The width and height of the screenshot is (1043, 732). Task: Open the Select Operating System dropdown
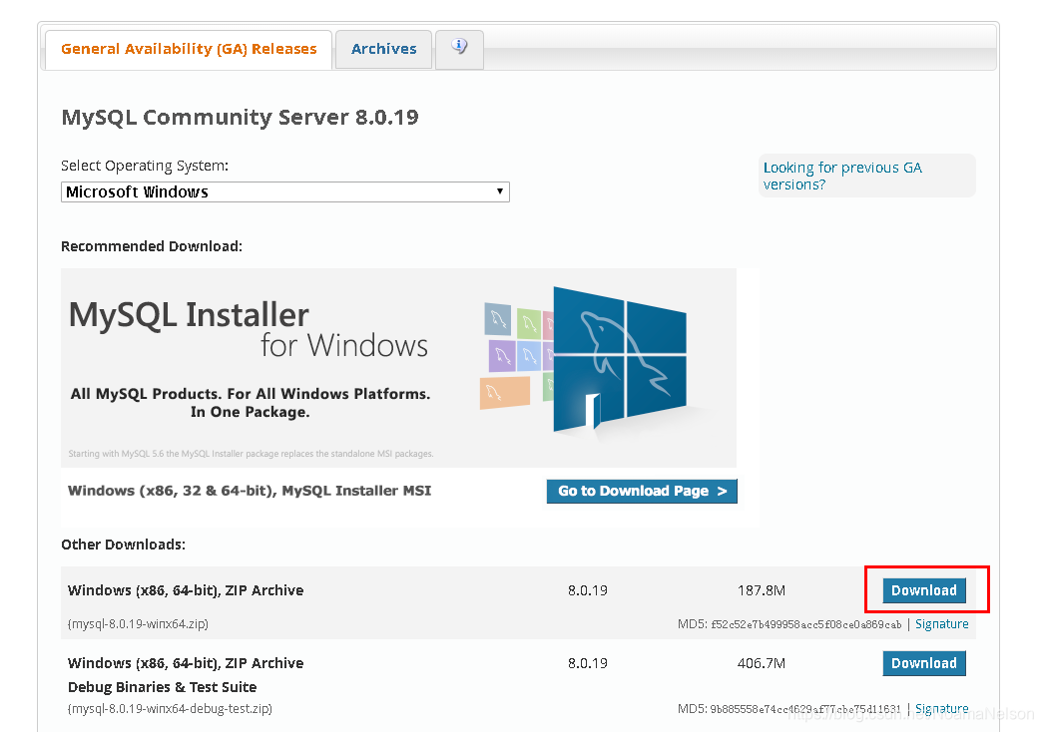pyautogui.click(x=284, y=192)
